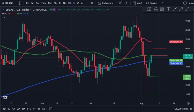Expand the interval list dropdown arrow
Image resolution: width=194 pixels, height=112 pixels.
point(85,3)
